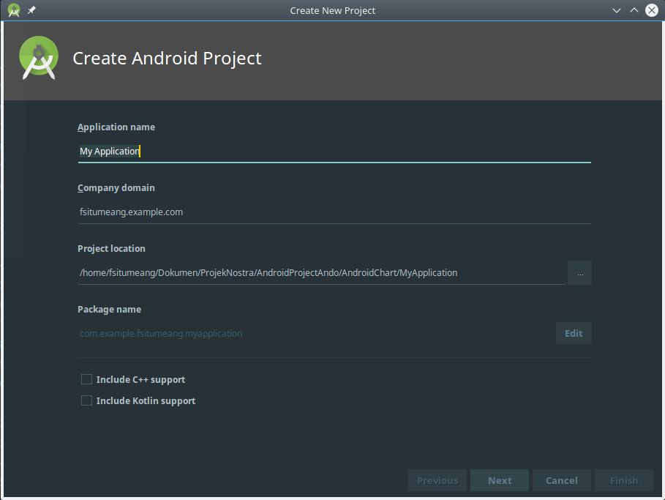Click the pin window icon
This screenshot has width=665, height=500.
pos(31,10)
